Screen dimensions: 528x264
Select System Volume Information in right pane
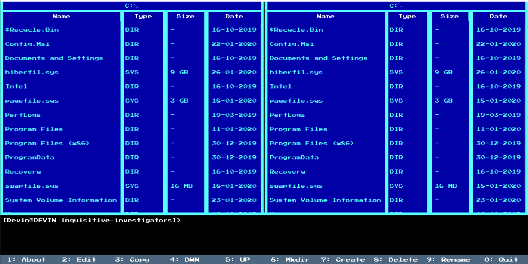click(325, 200)
